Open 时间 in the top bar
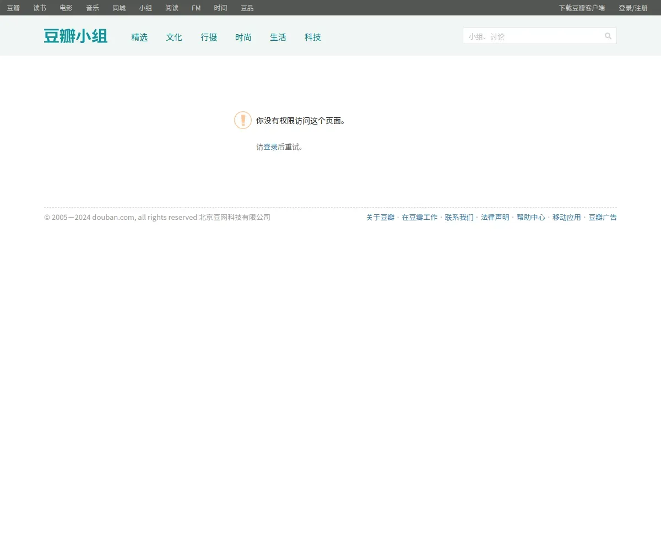 point(221,8)
